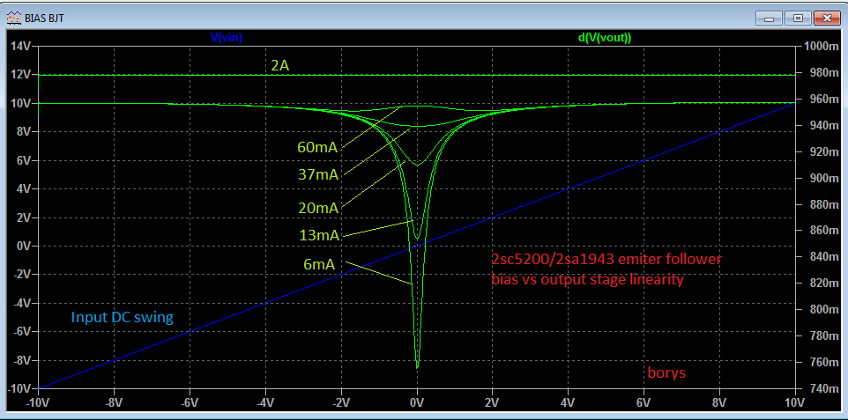Click the 'Input DC swing' text
The height and width of the screenshot is (420, 848).
pyautogui.click(x=123, y=317)
